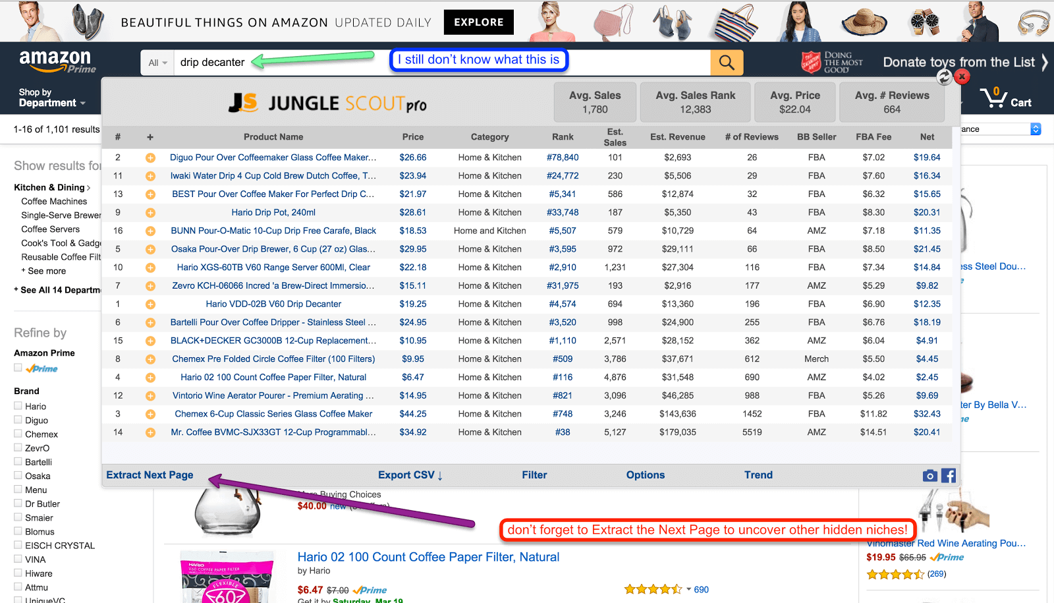1054x603 pixels.
Task: Add BLACK+DECKER GC3000B row plus icon
Action: [150, 341]
